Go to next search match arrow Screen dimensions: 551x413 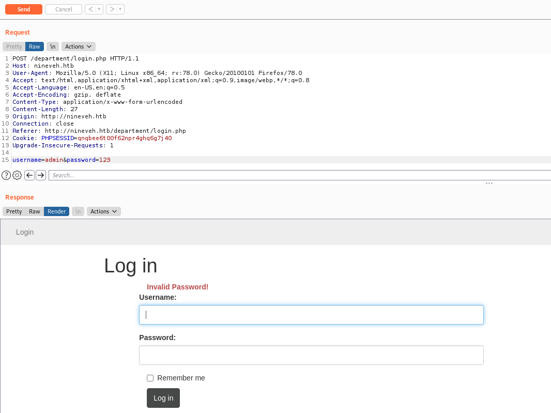41,175
